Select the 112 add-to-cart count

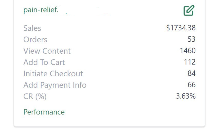point(190,62)
